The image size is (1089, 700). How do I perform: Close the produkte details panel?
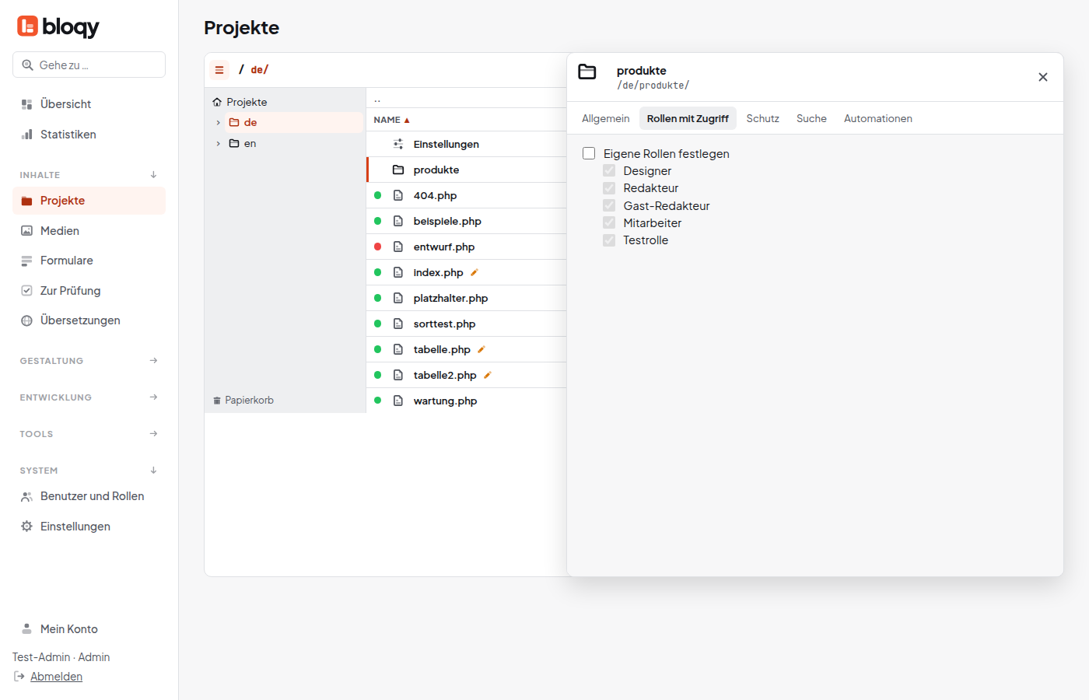coord(1043,77)
